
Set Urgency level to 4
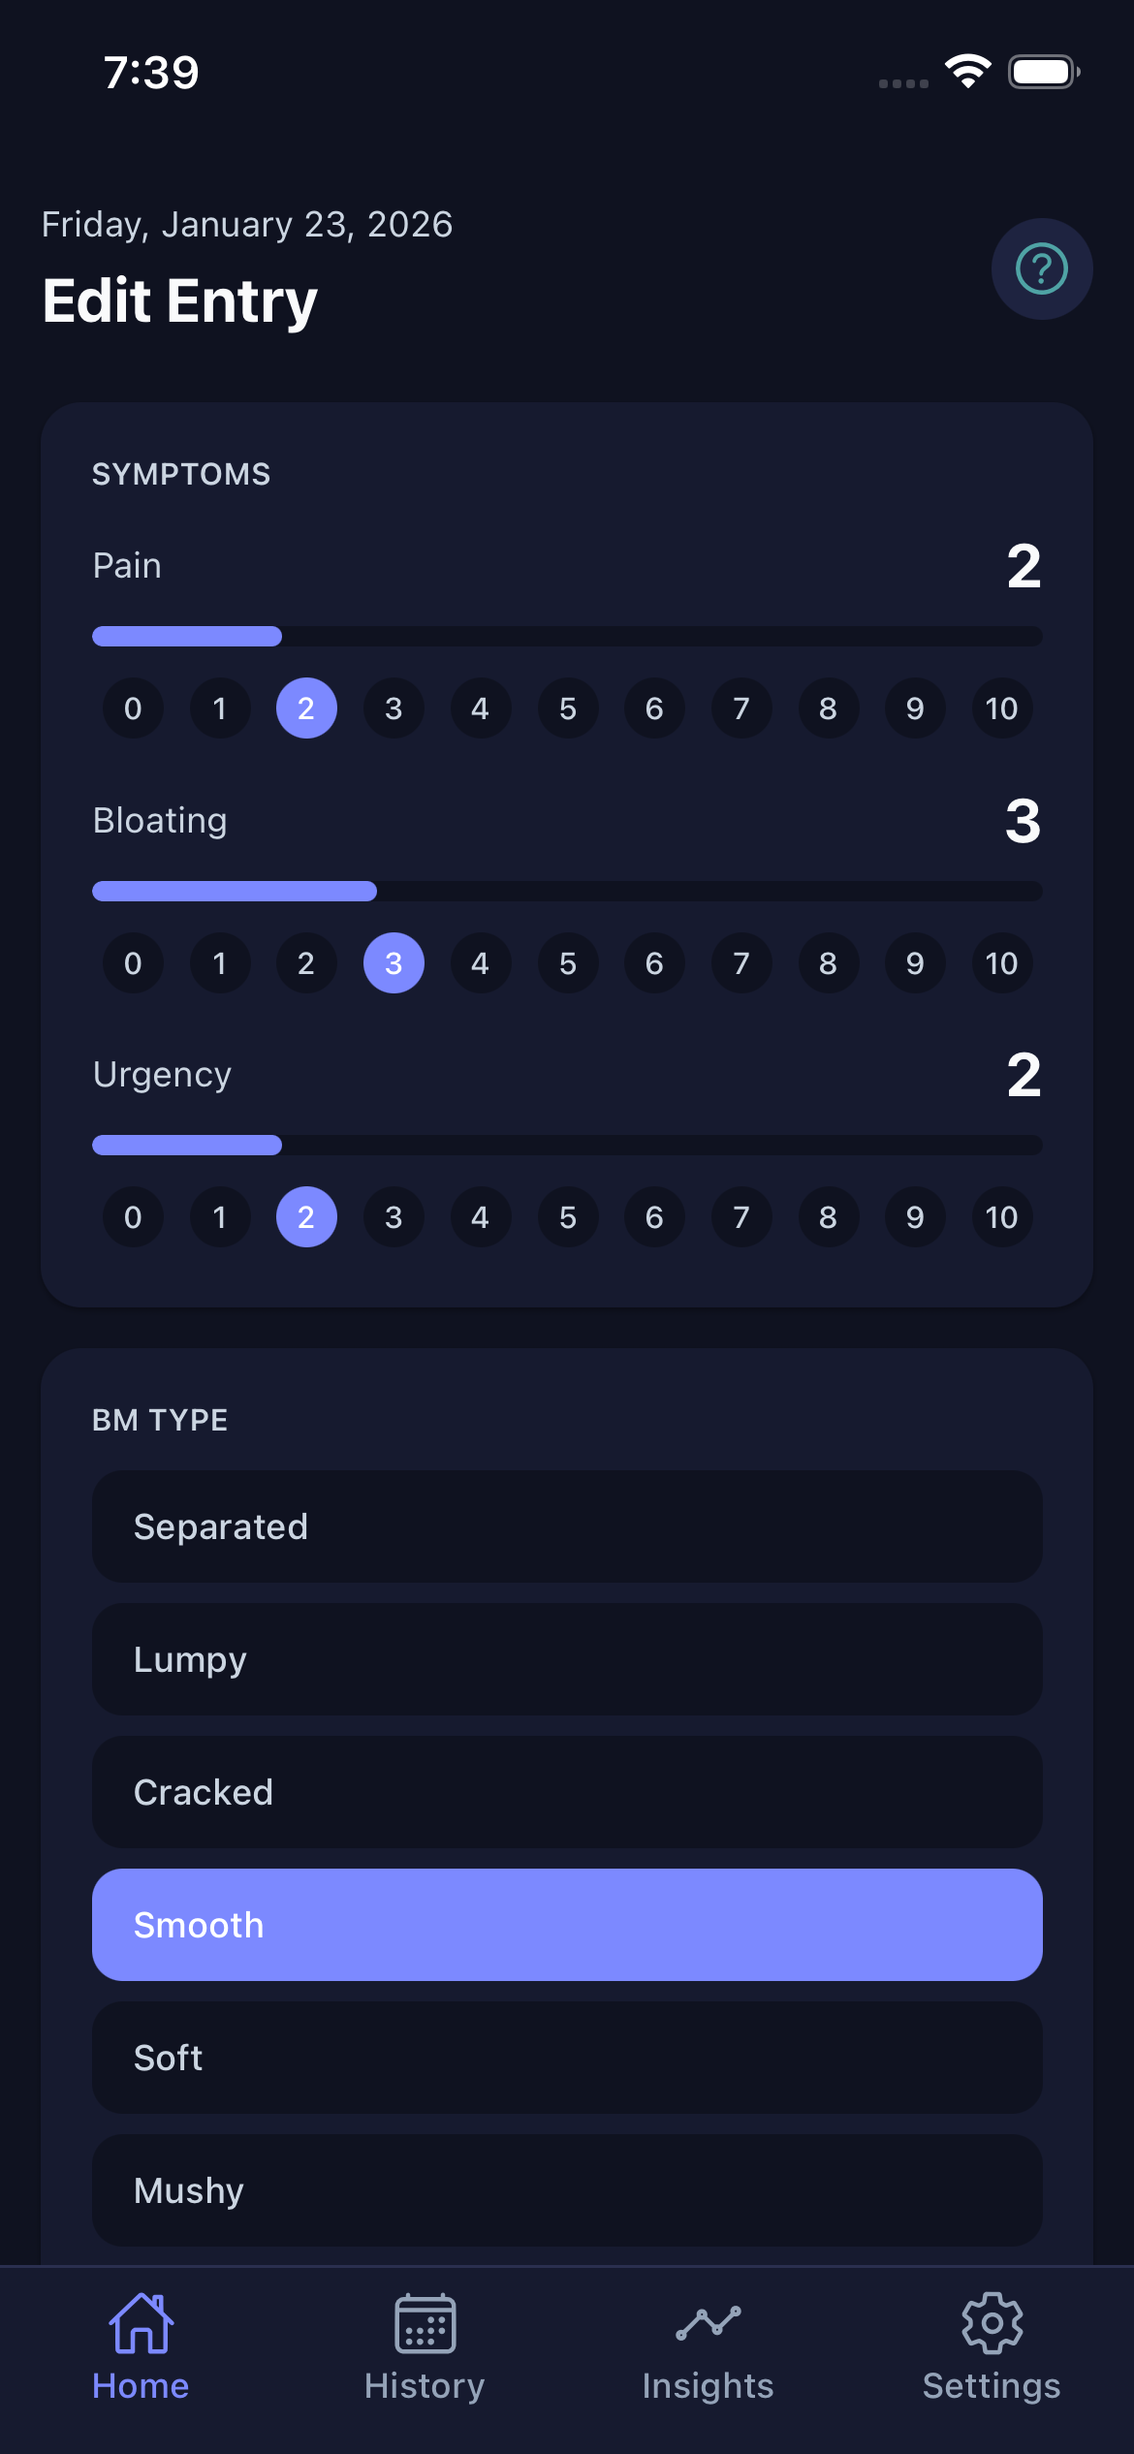pyautogui.click(x=480, y=1217)
